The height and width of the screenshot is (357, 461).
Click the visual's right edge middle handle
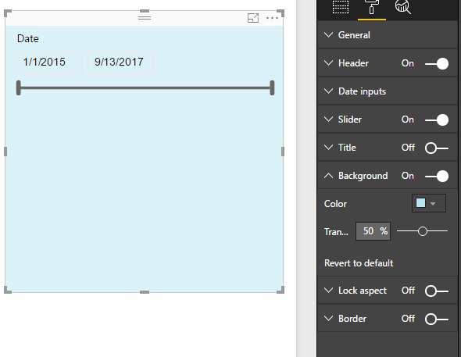[x=283, y=152]
